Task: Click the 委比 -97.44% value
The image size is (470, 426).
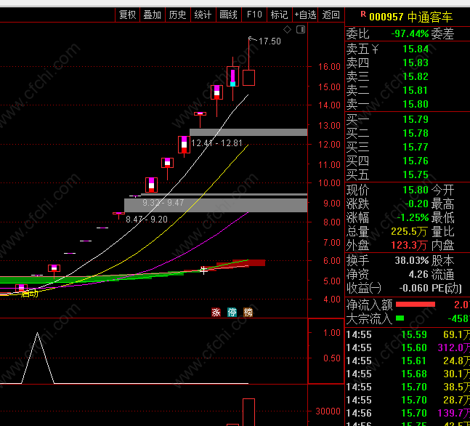Action: (x=410, y=33)
